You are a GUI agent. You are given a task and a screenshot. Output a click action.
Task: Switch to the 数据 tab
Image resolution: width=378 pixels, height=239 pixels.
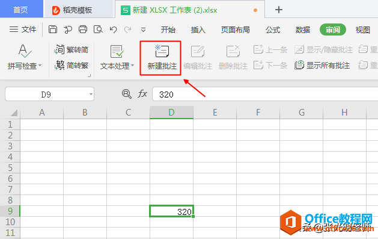point(303,29)
